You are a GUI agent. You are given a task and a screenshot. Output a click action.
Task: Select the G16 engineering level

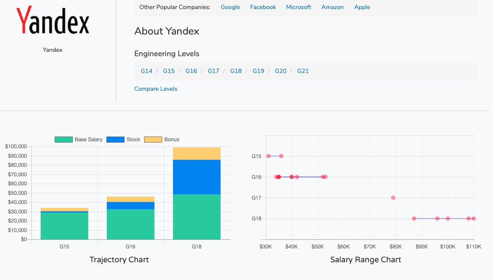coord(191,71)
